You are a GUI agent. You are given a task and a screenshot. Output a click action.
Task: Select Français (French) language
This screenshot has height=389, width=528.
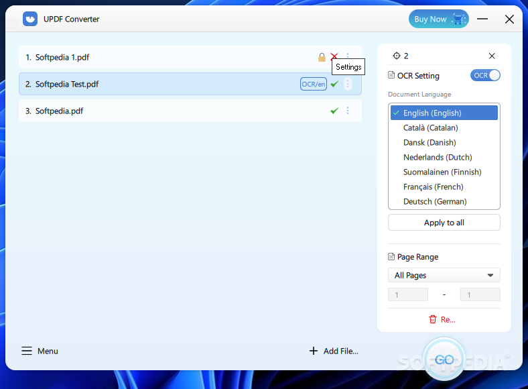[x=444, y=186]
